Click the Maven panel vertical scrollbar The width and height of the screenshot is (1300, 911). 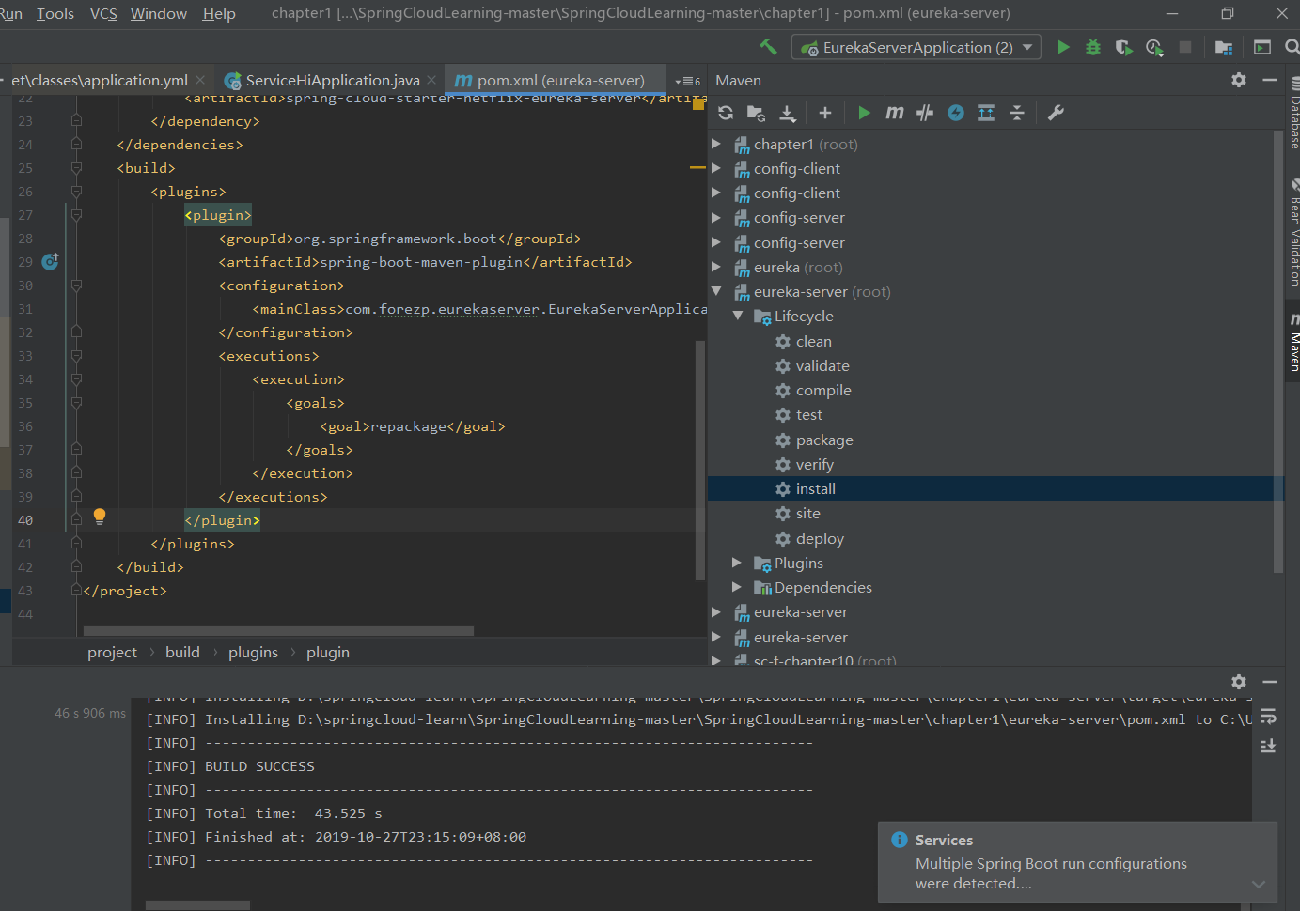point(1277,352)
